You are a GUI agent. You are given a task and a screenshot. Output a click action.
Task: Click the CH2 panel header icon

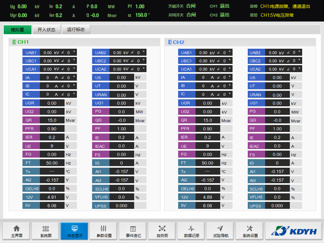tap(170, 42)
